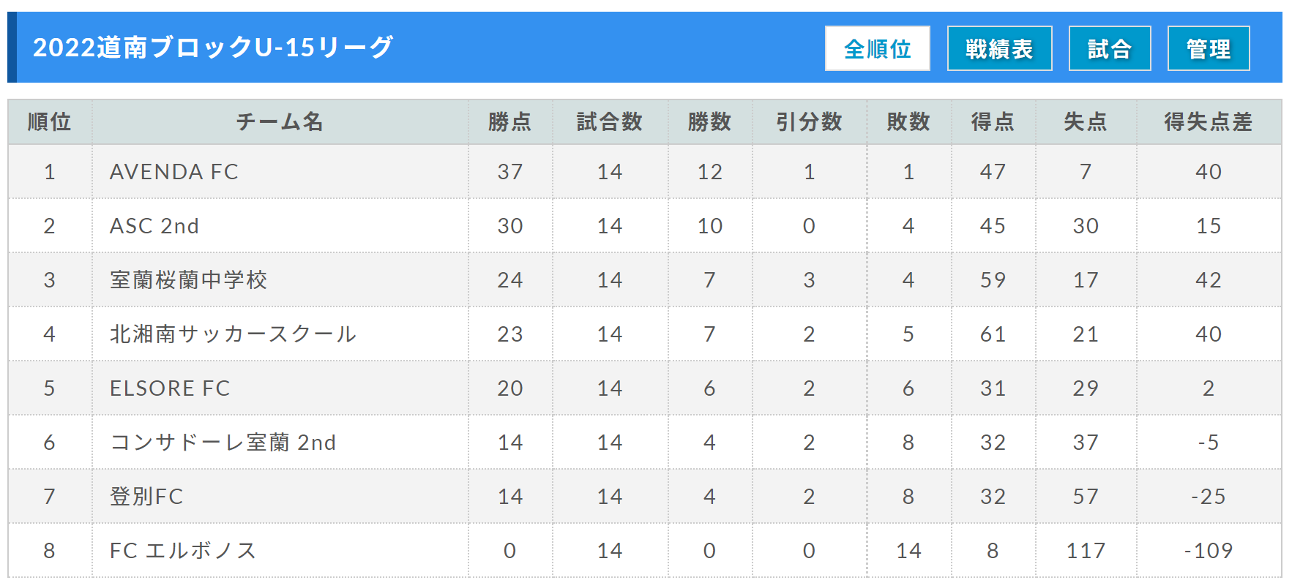This screenshot has height=583, width=1292.
Task: Click the 失点 column header
Action: coord(1086,121)
